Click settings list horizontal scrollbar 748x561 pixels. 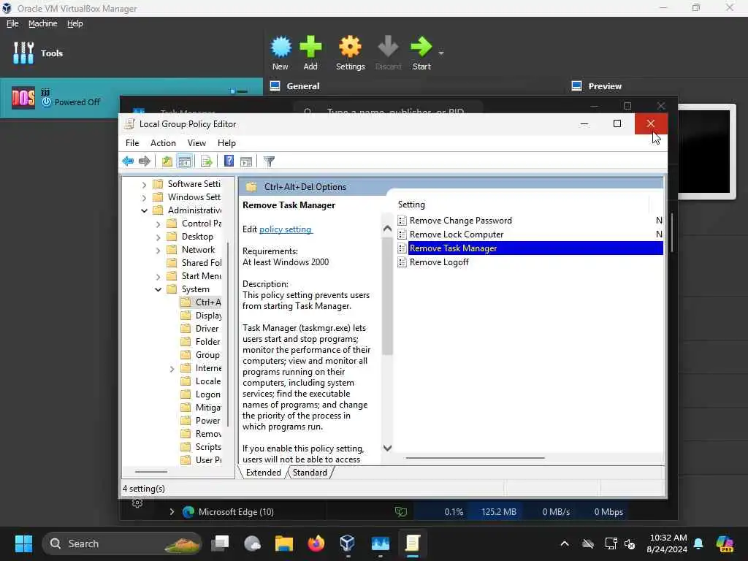point(475,458)
